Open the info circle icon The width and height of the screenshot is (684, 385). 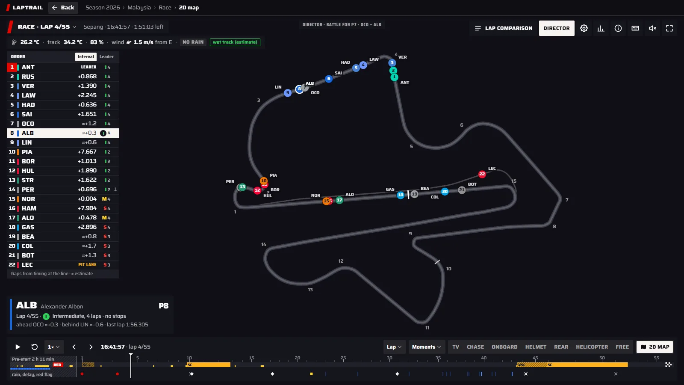click(618, 28)
